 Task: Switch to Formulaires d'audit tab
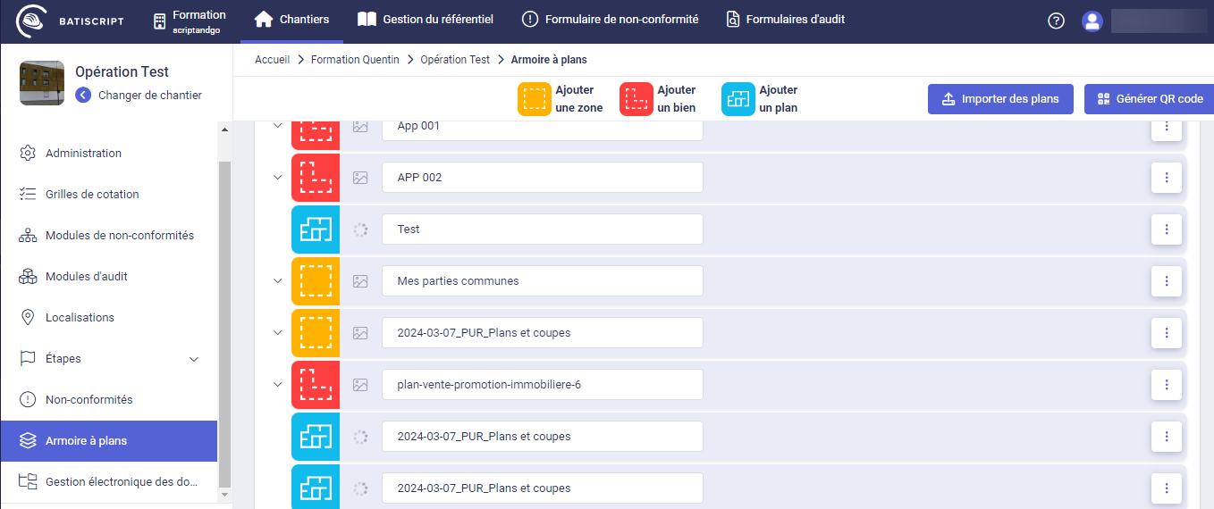click(x=785, y=20)
